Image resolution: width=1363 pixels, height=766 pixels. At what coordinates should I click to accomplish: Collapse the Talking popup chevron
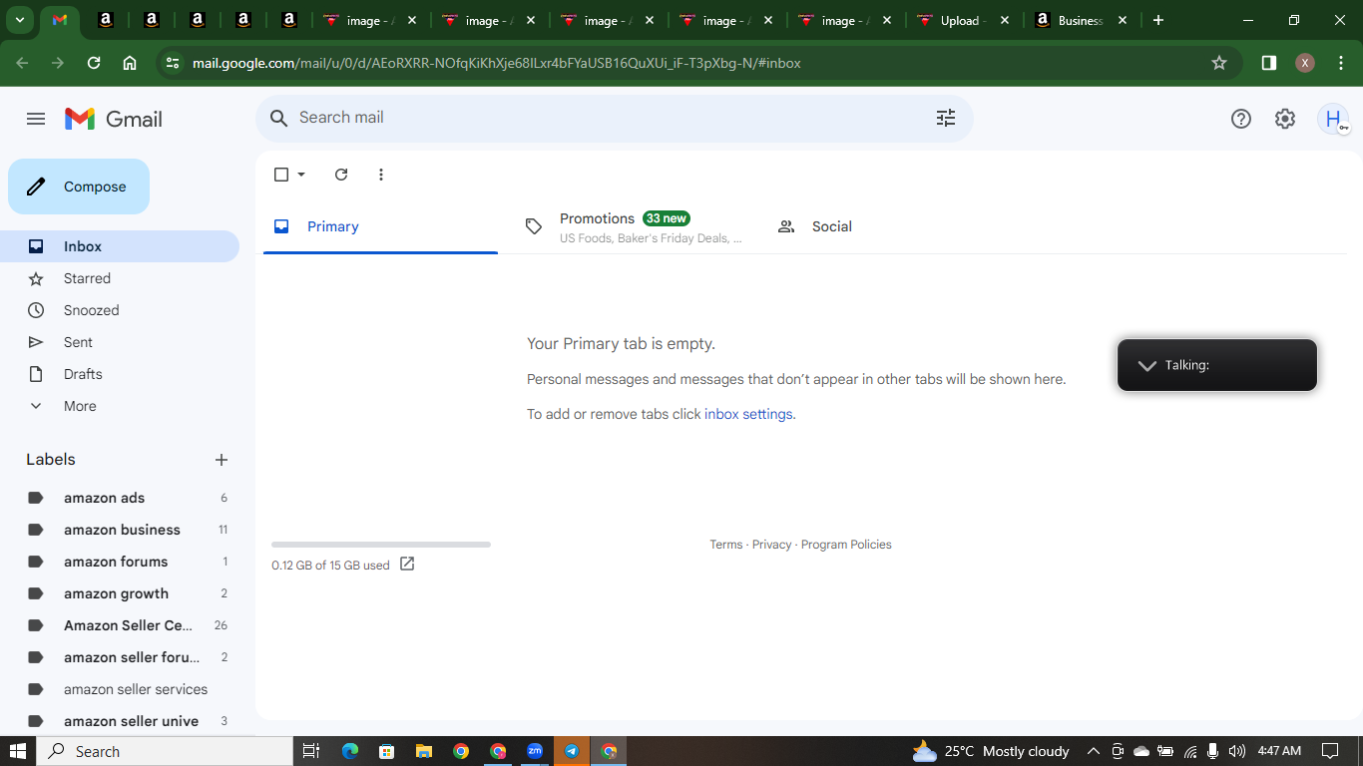[1147, 365]
